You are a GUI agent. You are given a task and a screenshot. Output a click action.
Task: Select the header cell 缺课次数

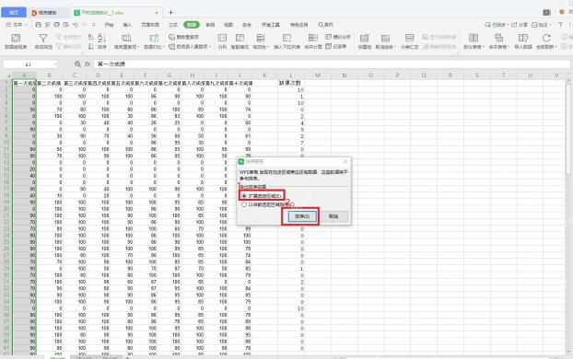291,83
